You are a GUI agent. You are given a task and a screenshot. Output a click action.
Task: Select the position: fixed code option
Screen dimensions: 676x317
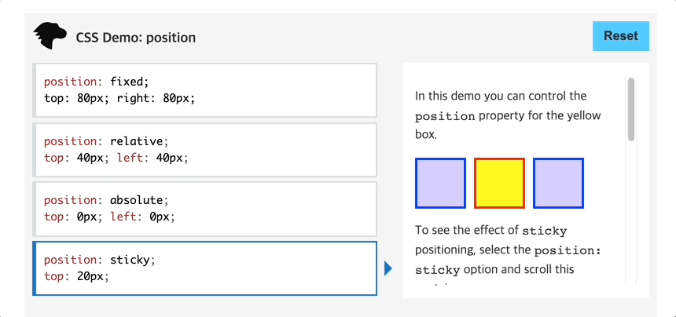(205, 90)
